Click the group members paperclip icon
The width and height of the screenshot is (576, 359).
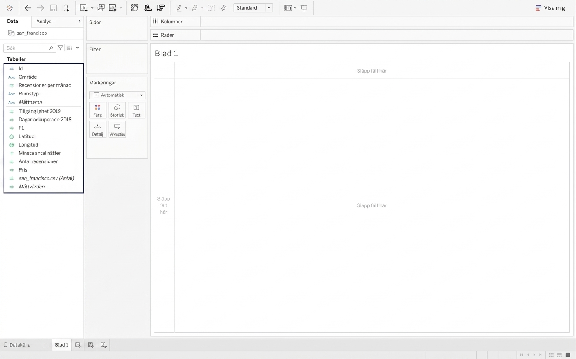coord(194,8)
